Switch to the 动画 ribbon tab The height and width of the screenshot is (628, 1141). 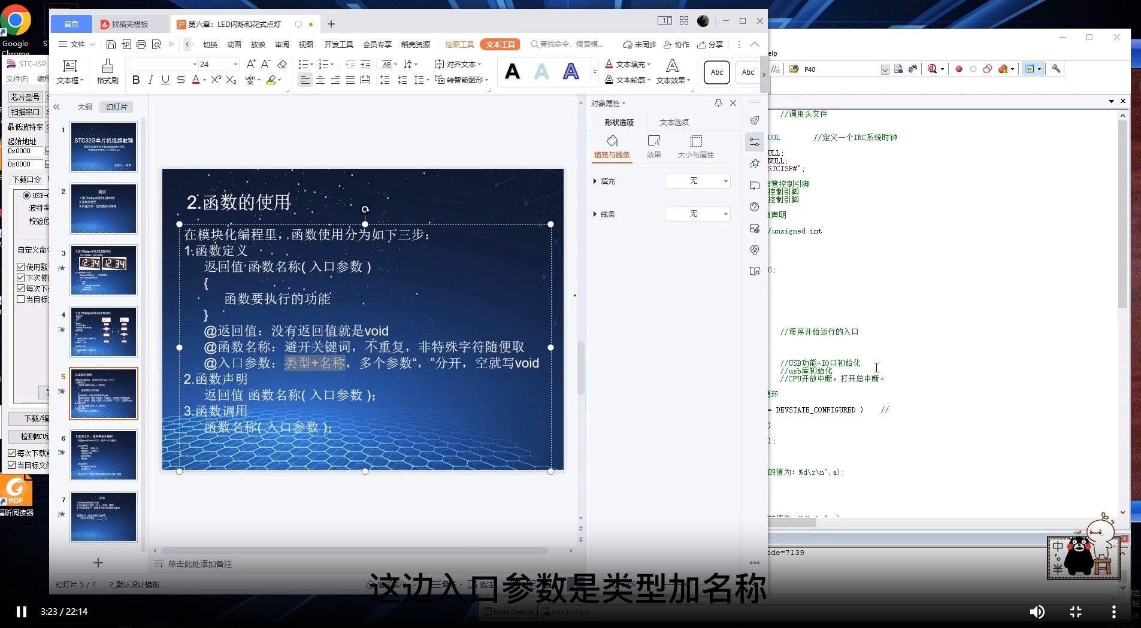234,44
